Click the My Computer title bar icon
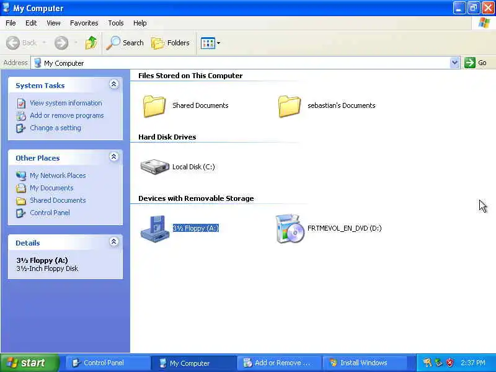Image resolution: width=496 pixels, height=372 pixels. [6, 7]
